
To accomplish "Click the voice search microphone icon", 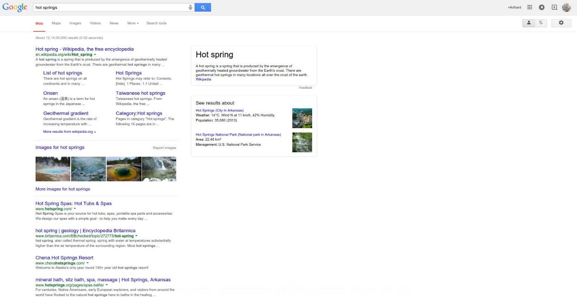I will click(190, 7).
